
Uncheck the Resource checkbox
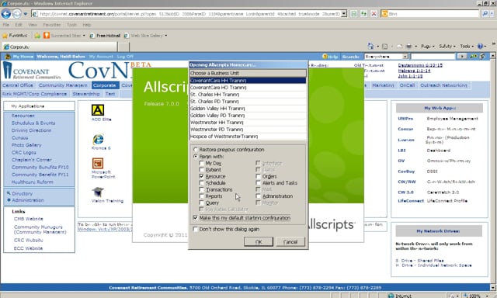(x=202, y=176)
